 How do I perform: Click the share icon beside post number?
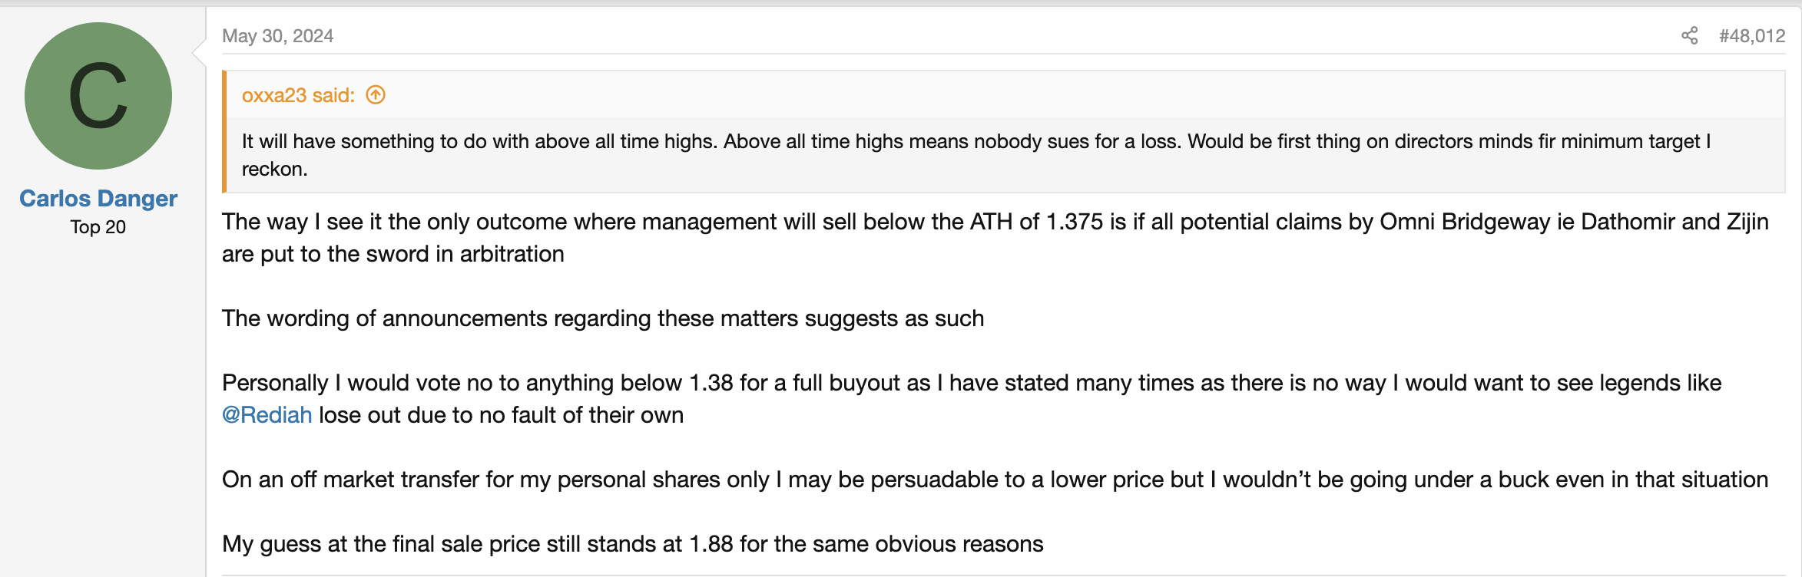(x=1689, y=36)
